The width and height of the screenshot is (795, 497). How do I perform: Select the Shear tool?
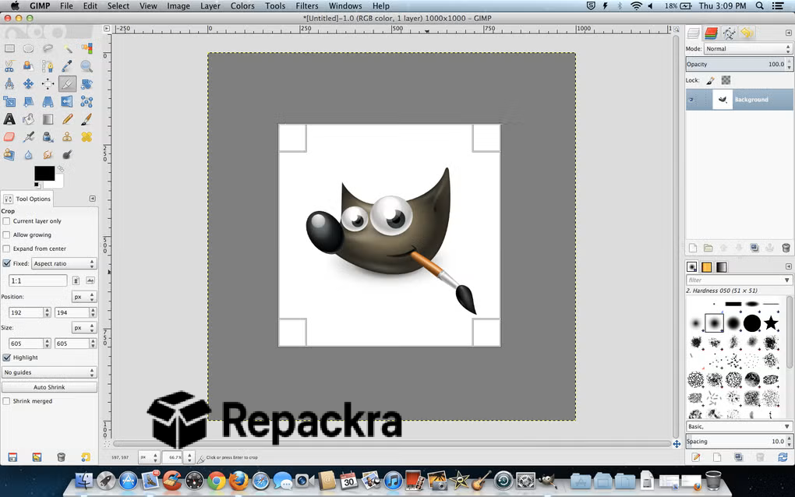[x=28, y=101]
